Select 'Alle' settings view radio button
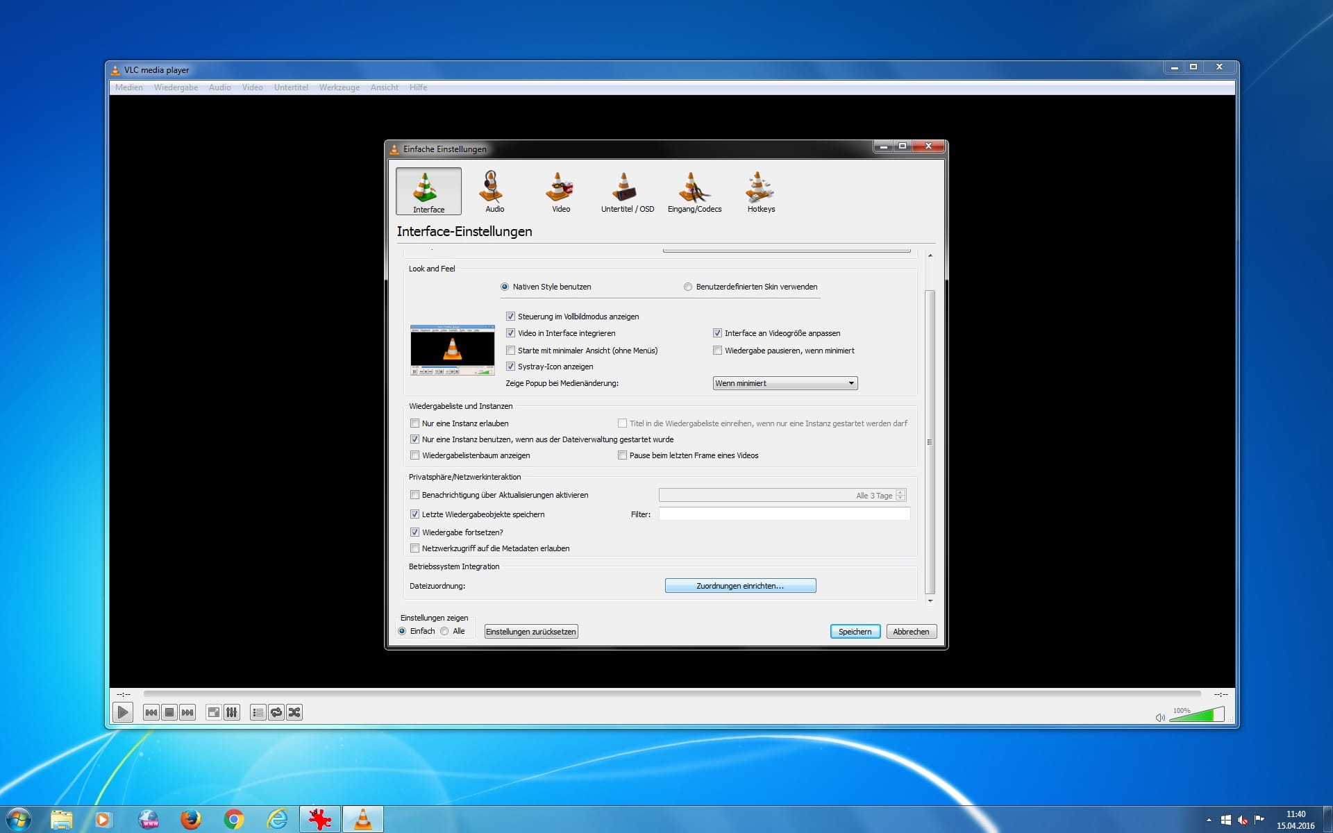The height and width of the screenshot is (833, 1333). (444, 631)
